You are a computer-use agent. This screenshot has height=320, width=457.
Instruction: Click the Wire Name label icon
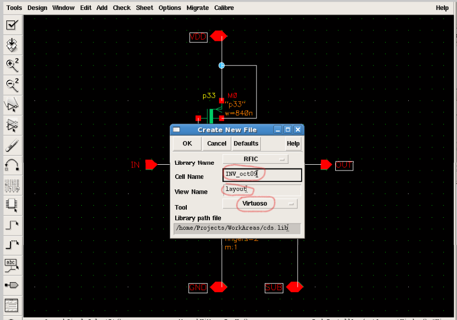pos(12,265)
